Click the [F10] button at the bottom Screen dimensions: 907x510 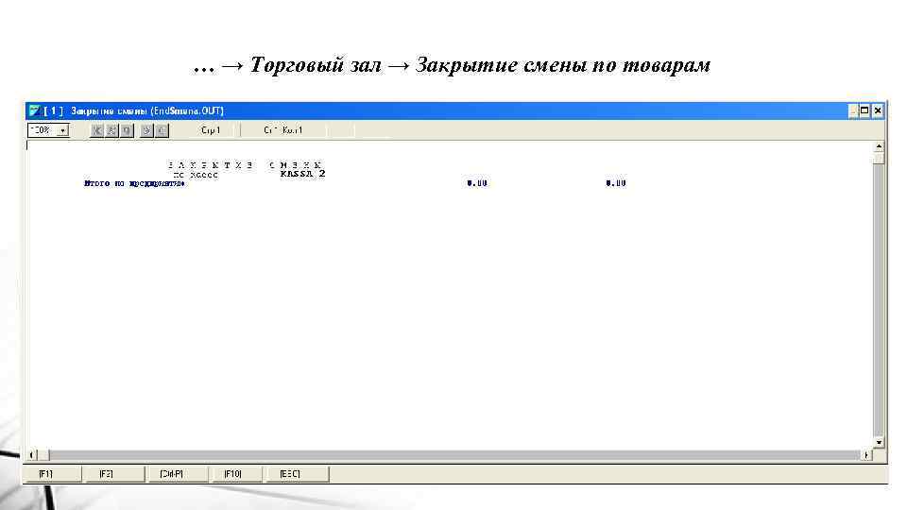point(236,474)
